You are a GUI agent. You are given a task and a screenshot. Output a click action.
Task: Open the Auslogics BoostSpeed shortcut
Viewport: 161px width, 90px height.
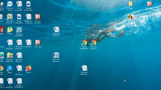click(19, 30)
